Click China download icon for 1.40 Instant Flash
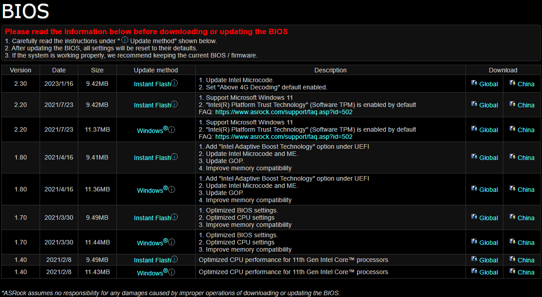The width and height of the screenshot is (542, 297). click(512, 259)
